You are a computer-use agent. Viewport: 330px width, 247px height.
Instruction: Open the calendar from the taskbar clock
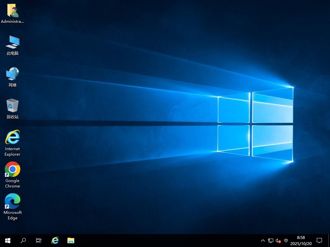(x=301, y=241)
